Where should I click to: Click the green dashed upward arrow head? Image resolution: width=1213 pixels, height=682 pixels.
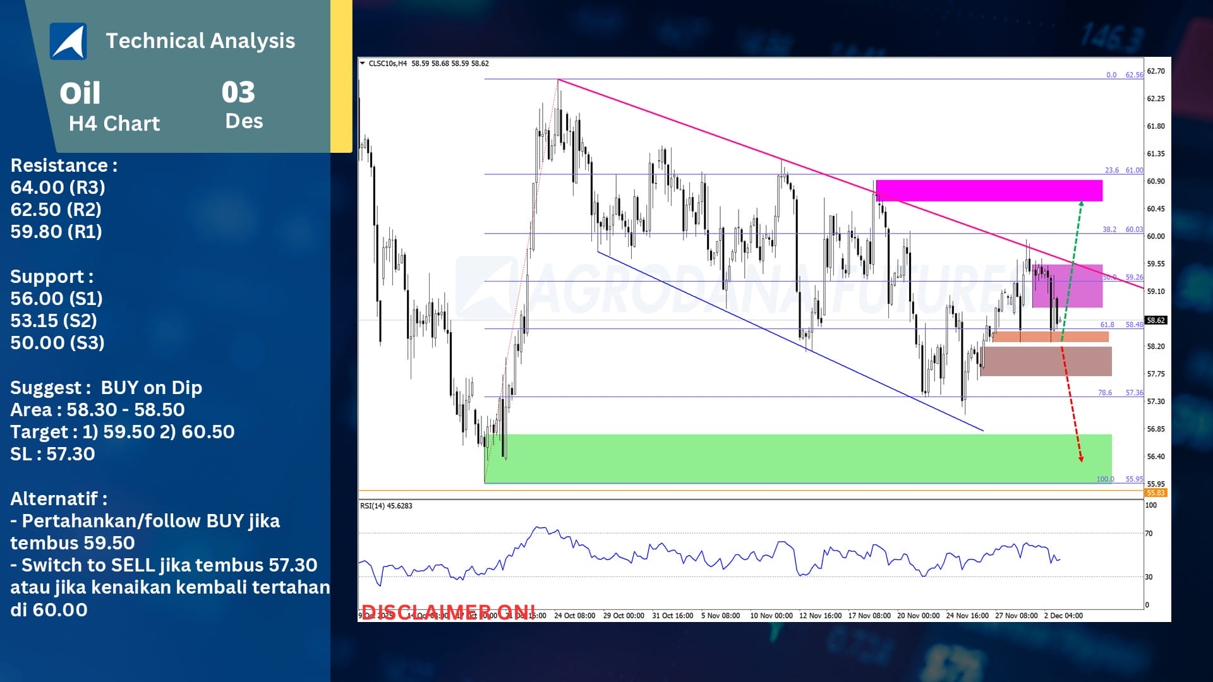[x=1081, y=204]
